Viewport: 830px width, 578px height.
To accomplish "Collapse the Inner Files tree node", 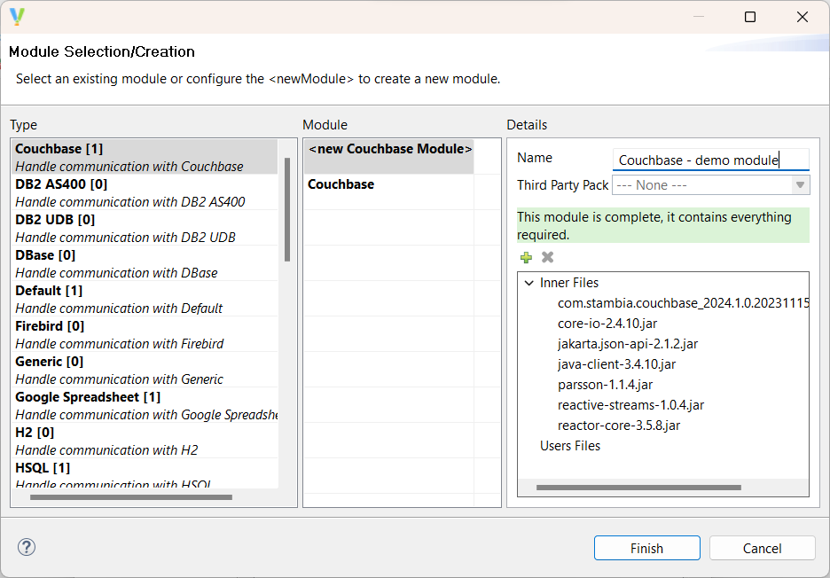I will tap(529, 282).
